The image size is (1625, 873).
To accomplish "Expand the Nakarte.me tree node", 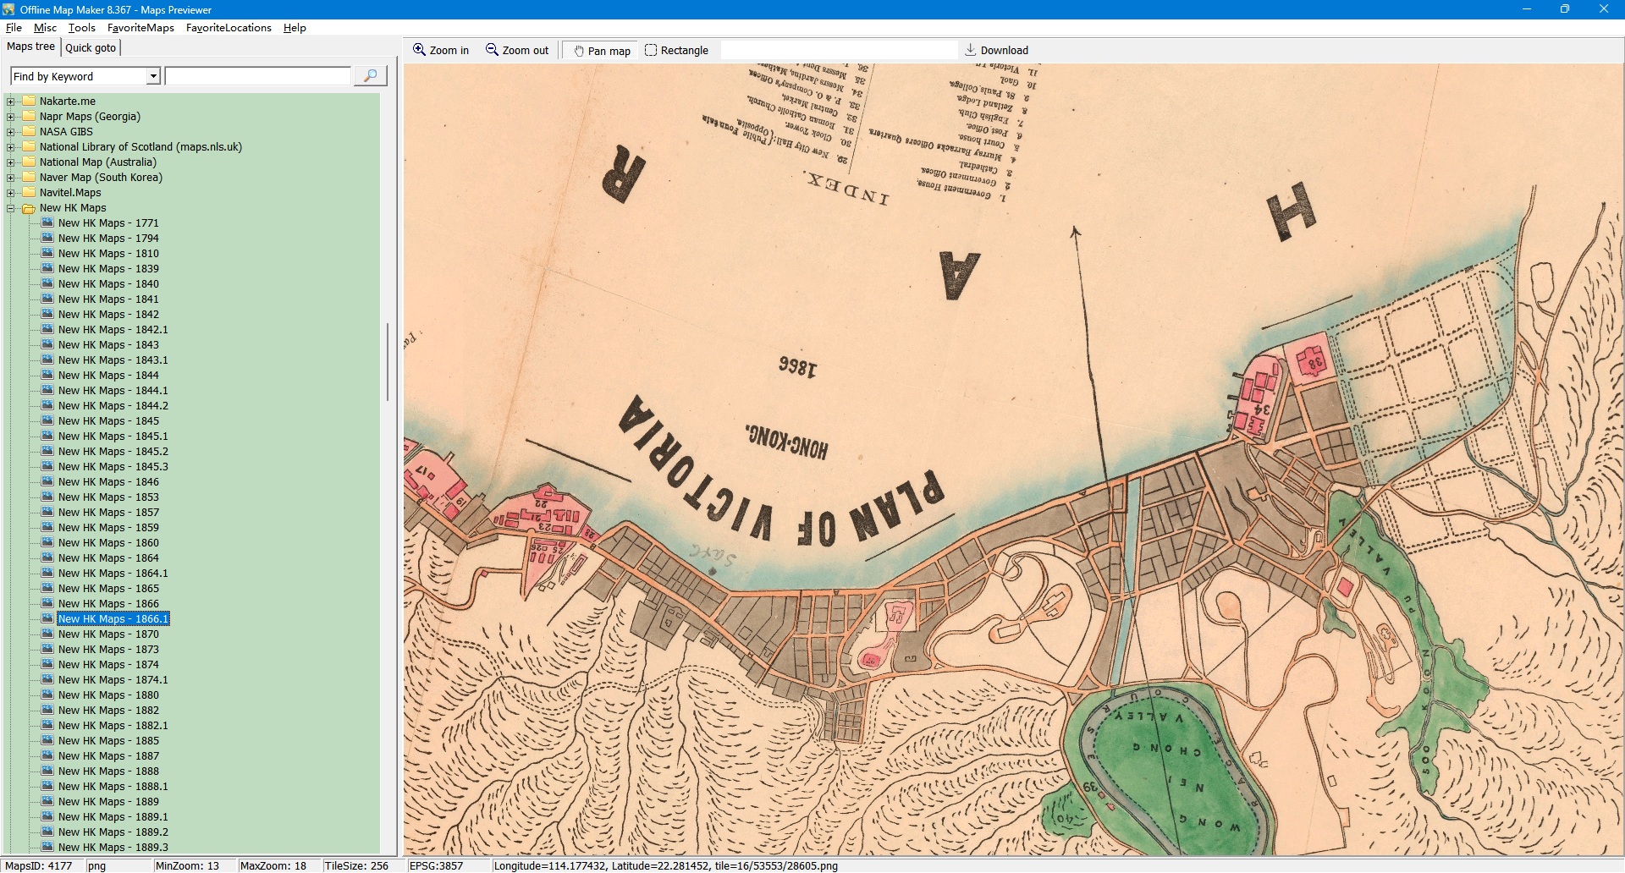I will (x=11, y=102).
